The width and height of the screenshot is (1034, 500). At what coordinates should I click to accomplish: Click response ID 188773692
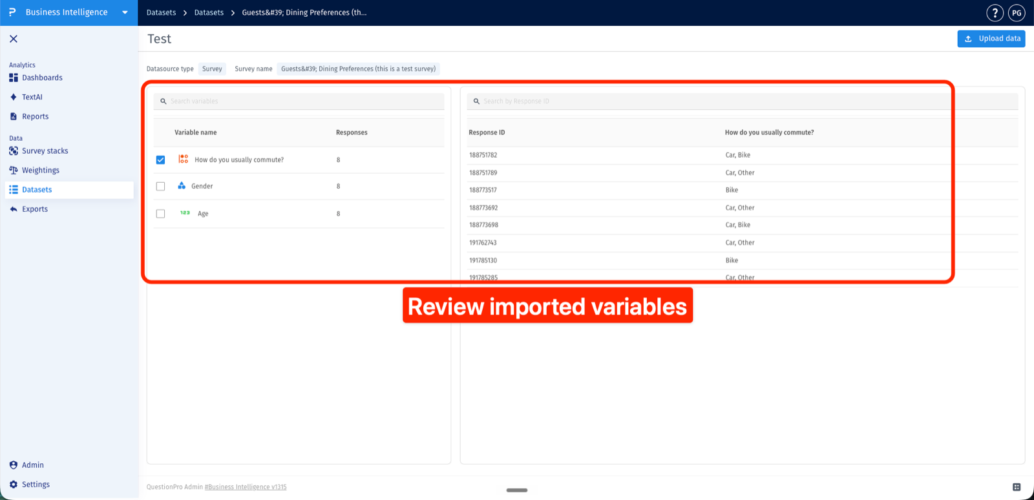483,207
